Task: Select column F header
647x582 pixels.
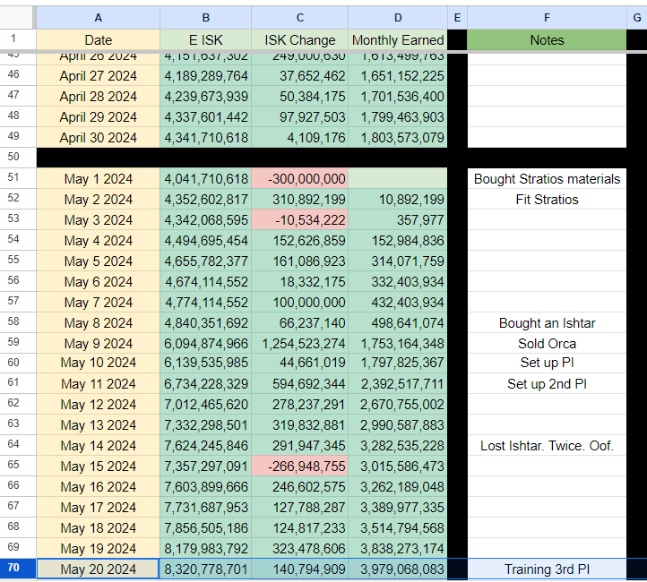Action: [x=547, y=16]
